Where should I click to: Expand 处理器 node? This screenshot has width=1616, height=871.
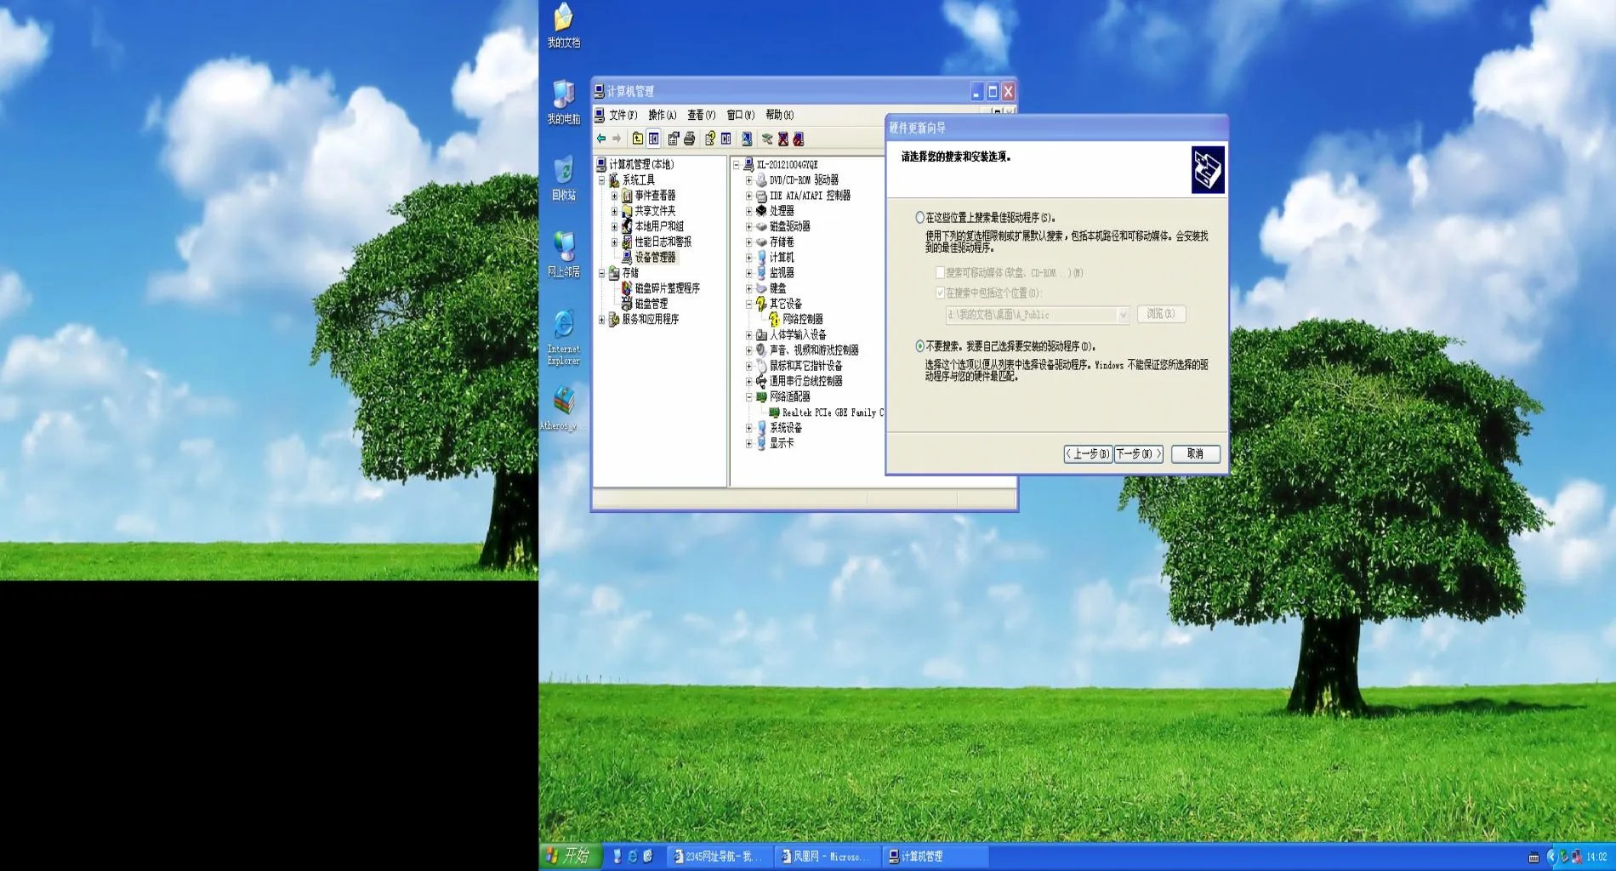point(748,211)
